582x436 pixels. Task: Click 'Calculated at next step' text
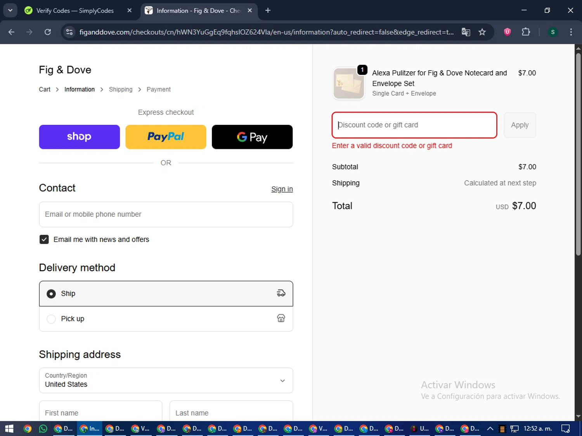tap(500, 183)
